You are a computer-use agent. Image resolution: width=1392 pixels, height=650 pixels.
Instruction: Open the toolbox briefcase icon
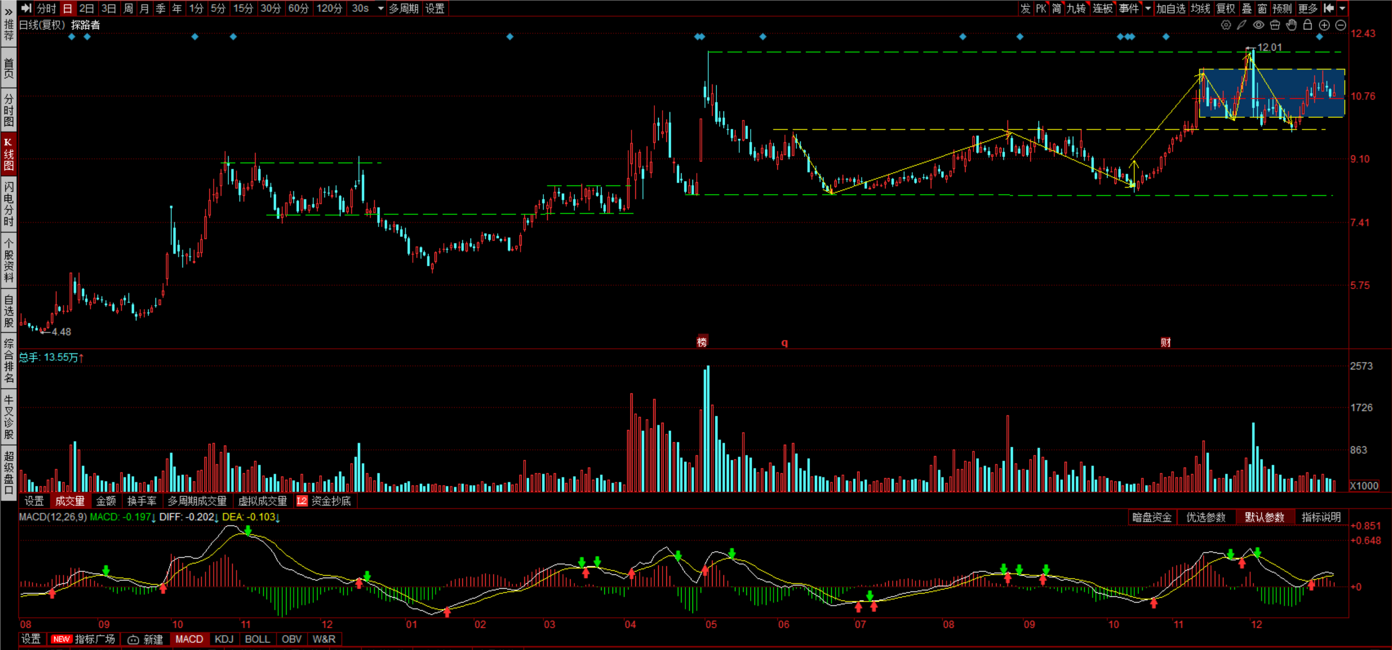pos(1275,25)
